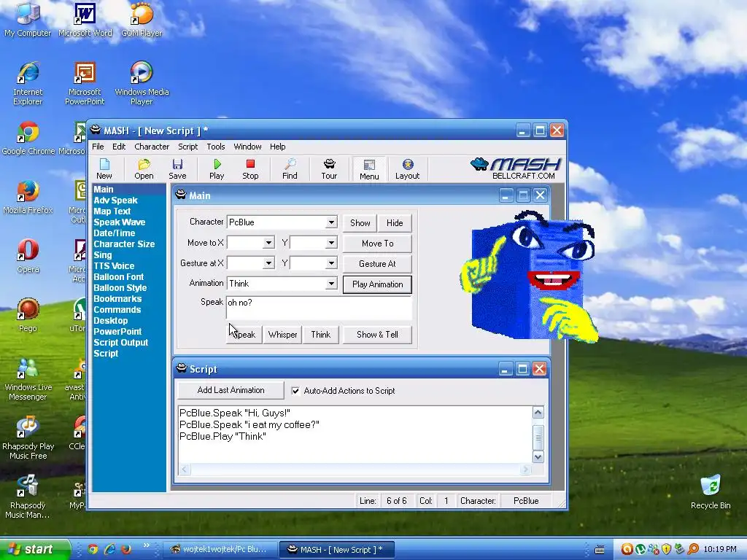
Task: Select the Opera desktop icon
Action: (x=28, y=257)
